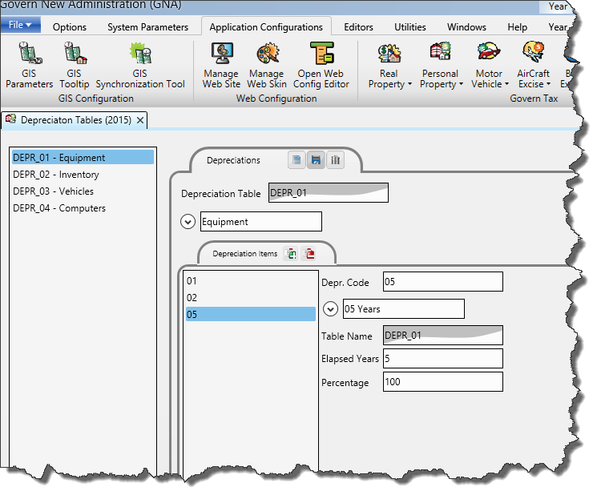The image size is (601, 499).
Task: Launch the Open Web Config Editor
Action: coord(321,56)
